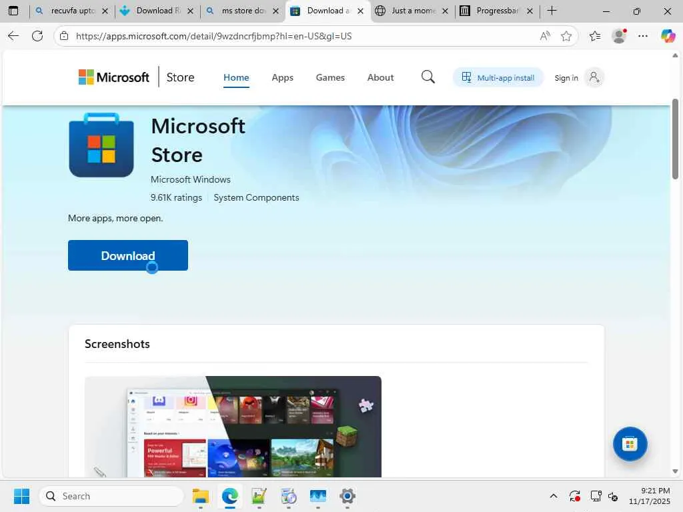Click the Multi-app install button
This screenshot has height=512, width=683.
498,77
